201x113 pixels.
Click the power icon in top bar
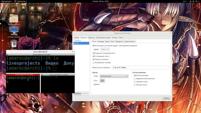pyautogui.click(x=196, y=1)
